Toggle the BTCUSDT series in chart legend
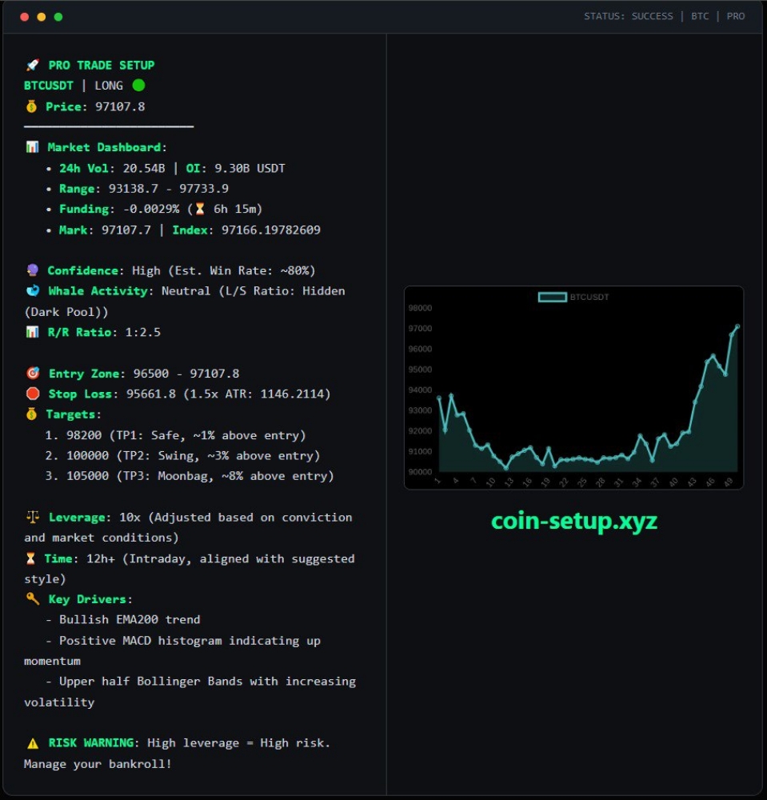Viewport: 767px width, 800px height. (553, 297)
